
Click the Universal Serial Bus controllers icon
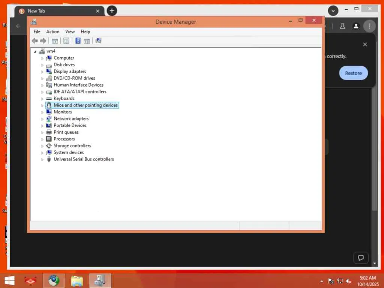pyautogui.click(x=49, y=159)
